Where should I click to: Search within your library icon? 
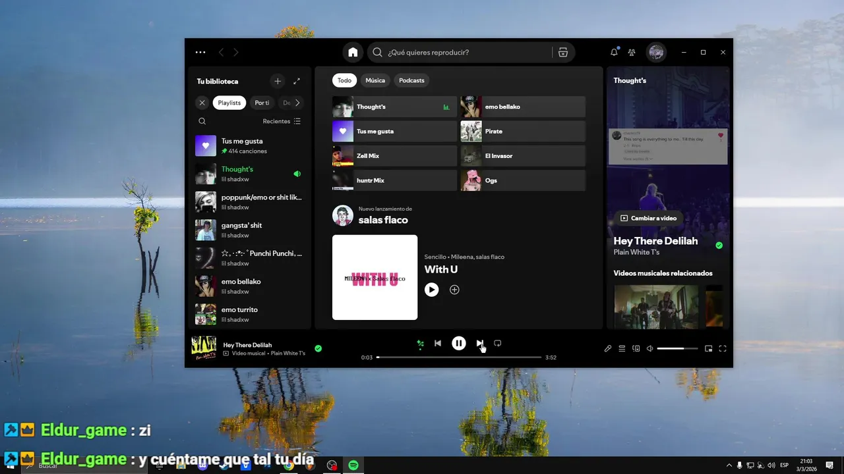pyautogui.click(x=202, y=121)
